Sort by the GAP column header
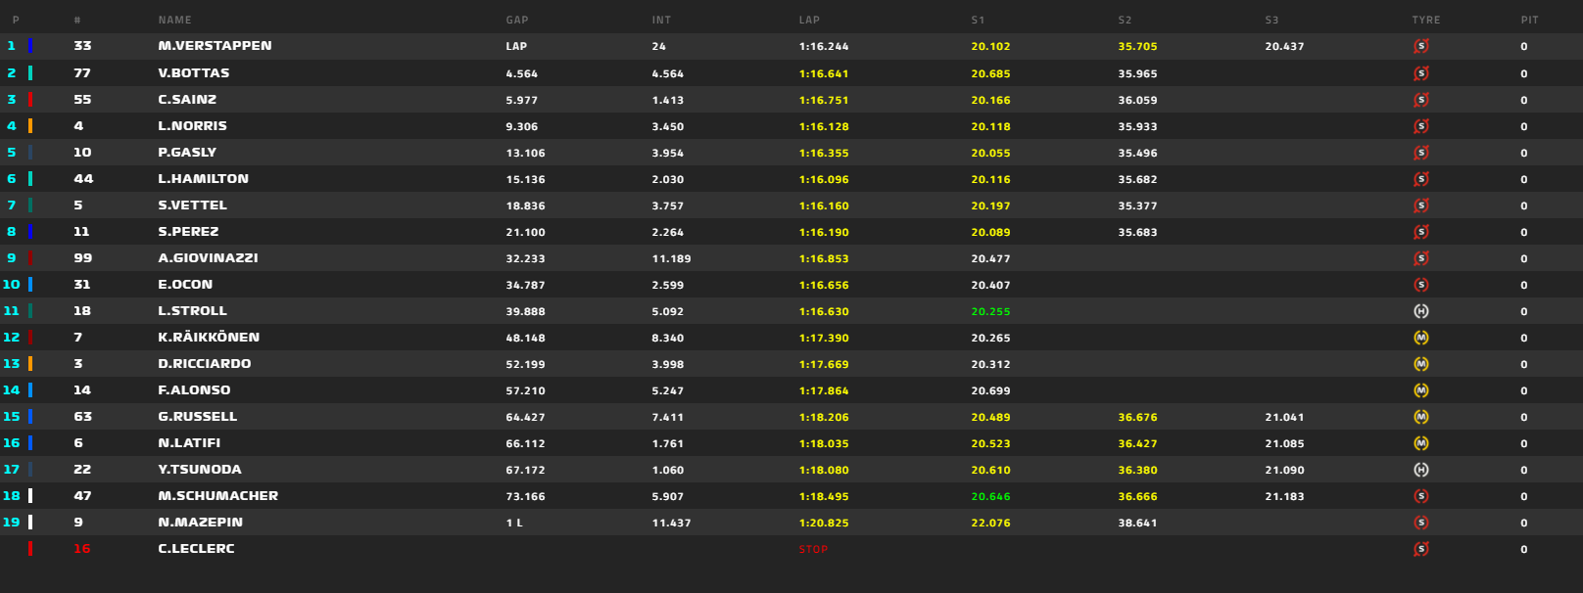 517,20
